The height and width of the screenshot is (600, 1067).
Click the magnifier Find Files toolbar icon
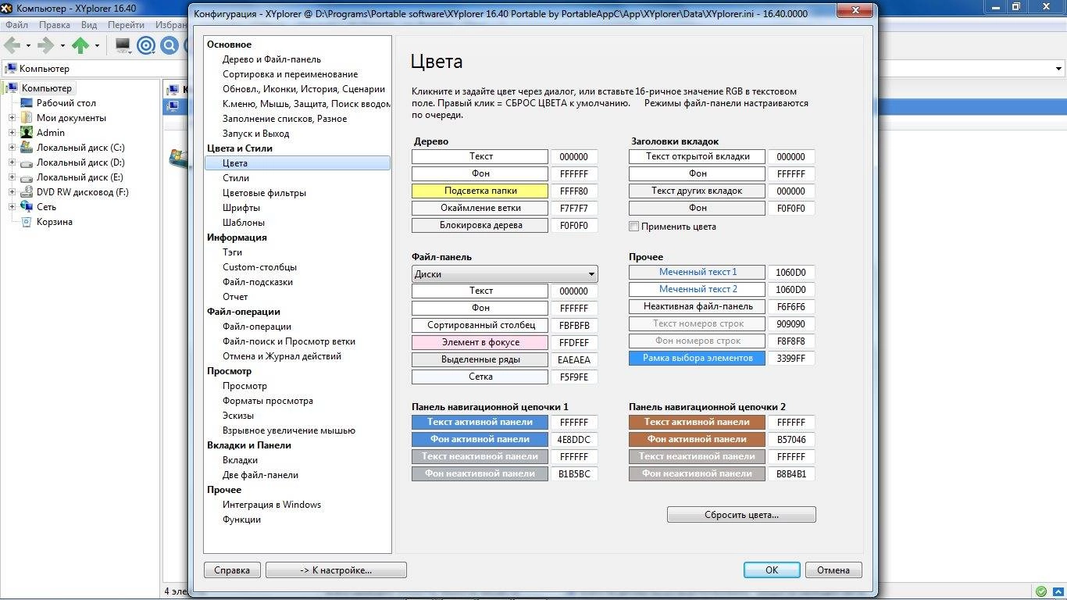pyautogui.click(x=170, y=45)
